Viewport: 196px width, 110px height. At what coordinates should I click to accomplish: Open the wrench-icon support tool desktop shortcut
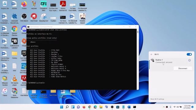pyautogui.click(x=14, y=18)
